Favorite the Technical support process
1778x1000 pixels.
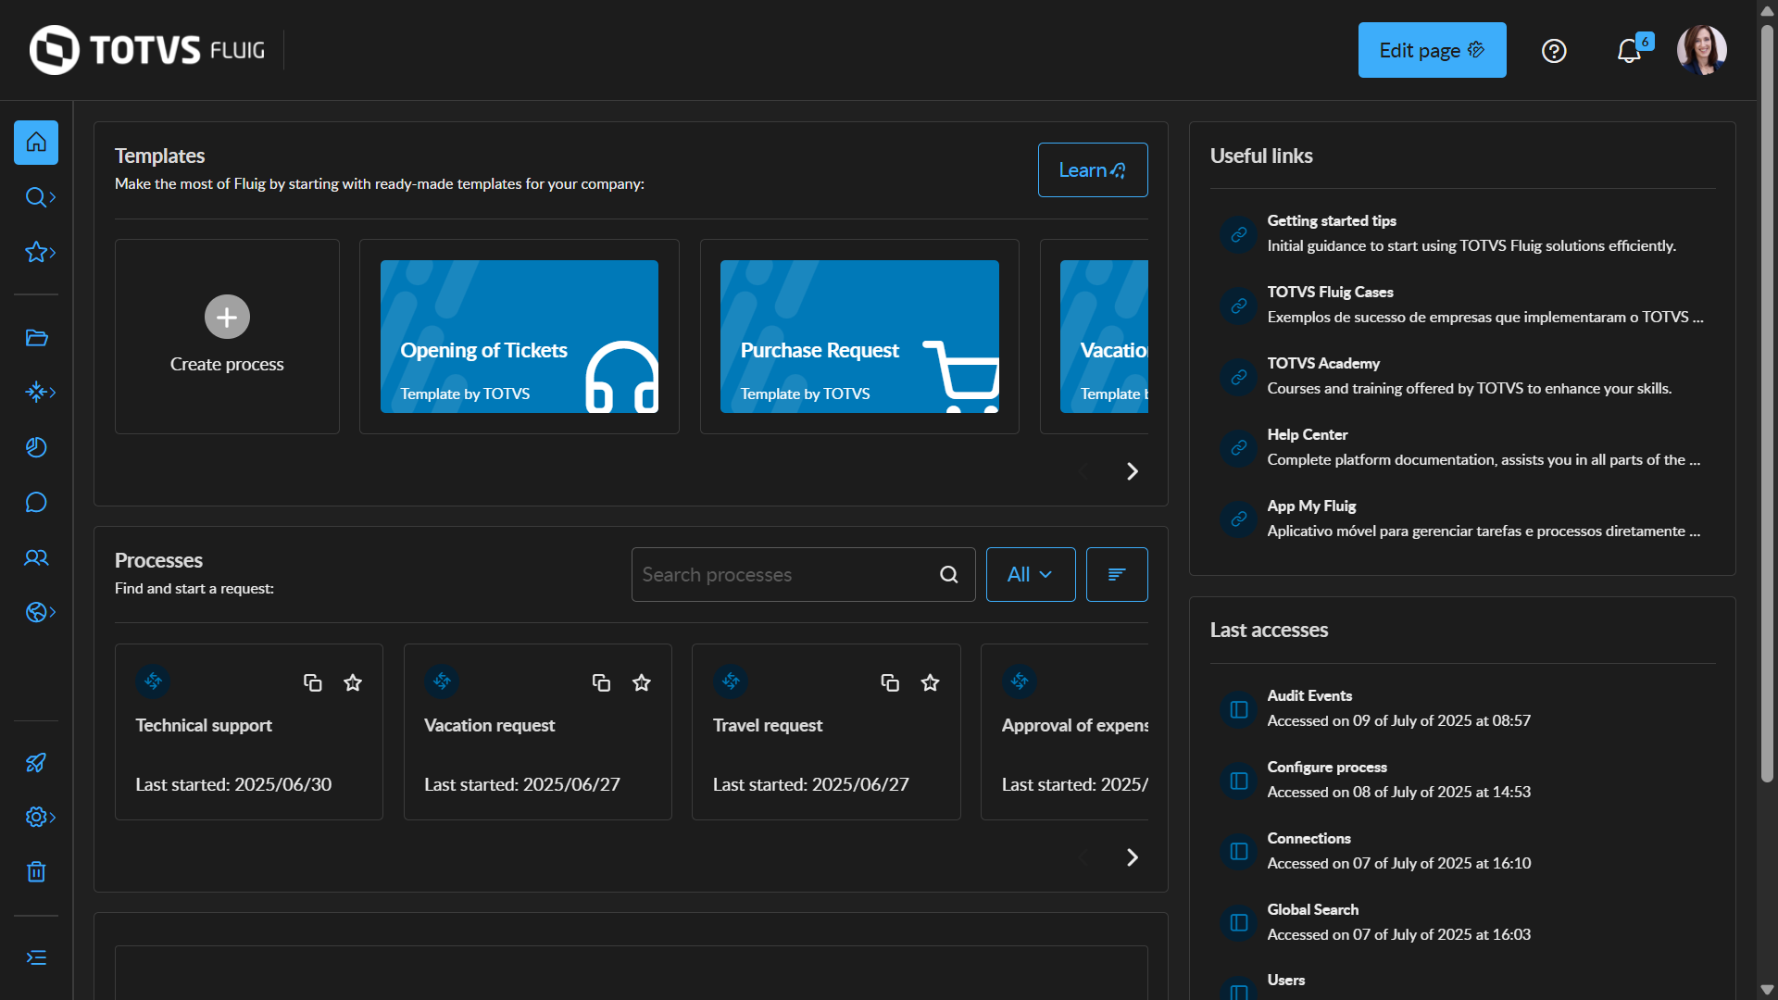tap(353, 683)
